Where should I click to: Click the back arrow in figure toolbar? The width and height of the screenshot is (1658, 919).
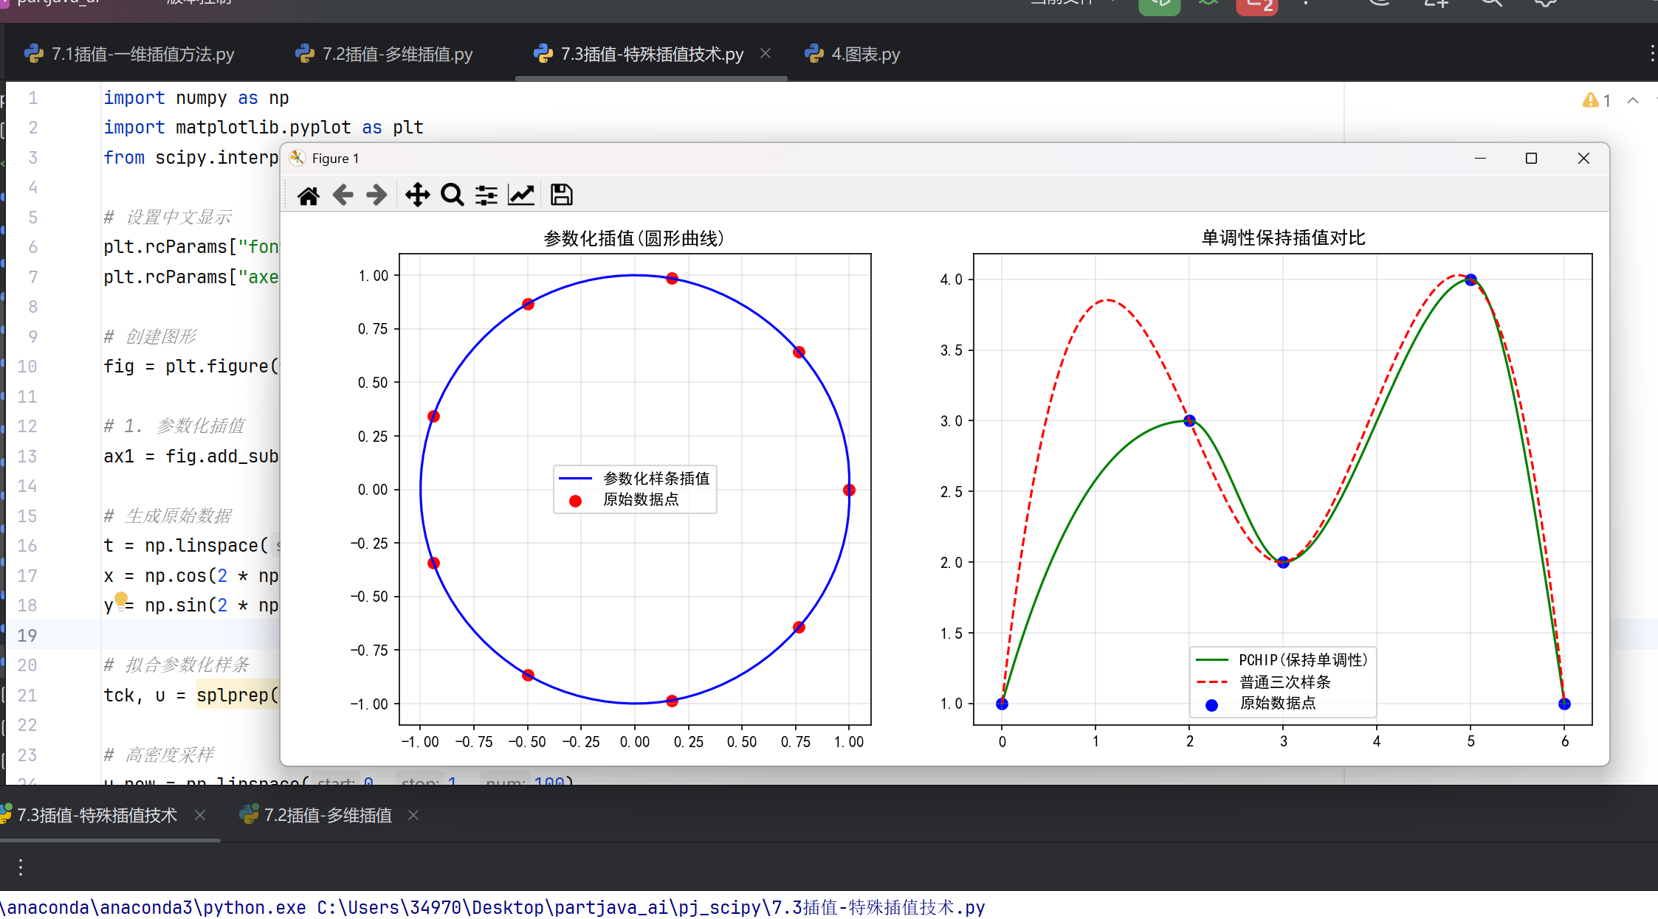click(x=343, y=195)
